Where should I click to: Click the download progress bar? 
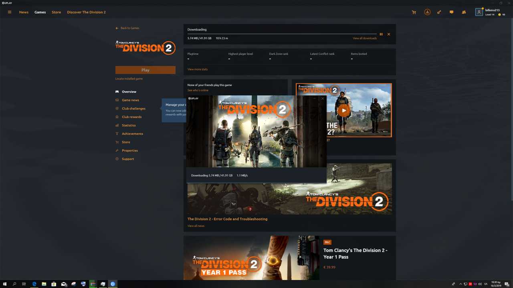pyautogui.click(x=282, y=34)
